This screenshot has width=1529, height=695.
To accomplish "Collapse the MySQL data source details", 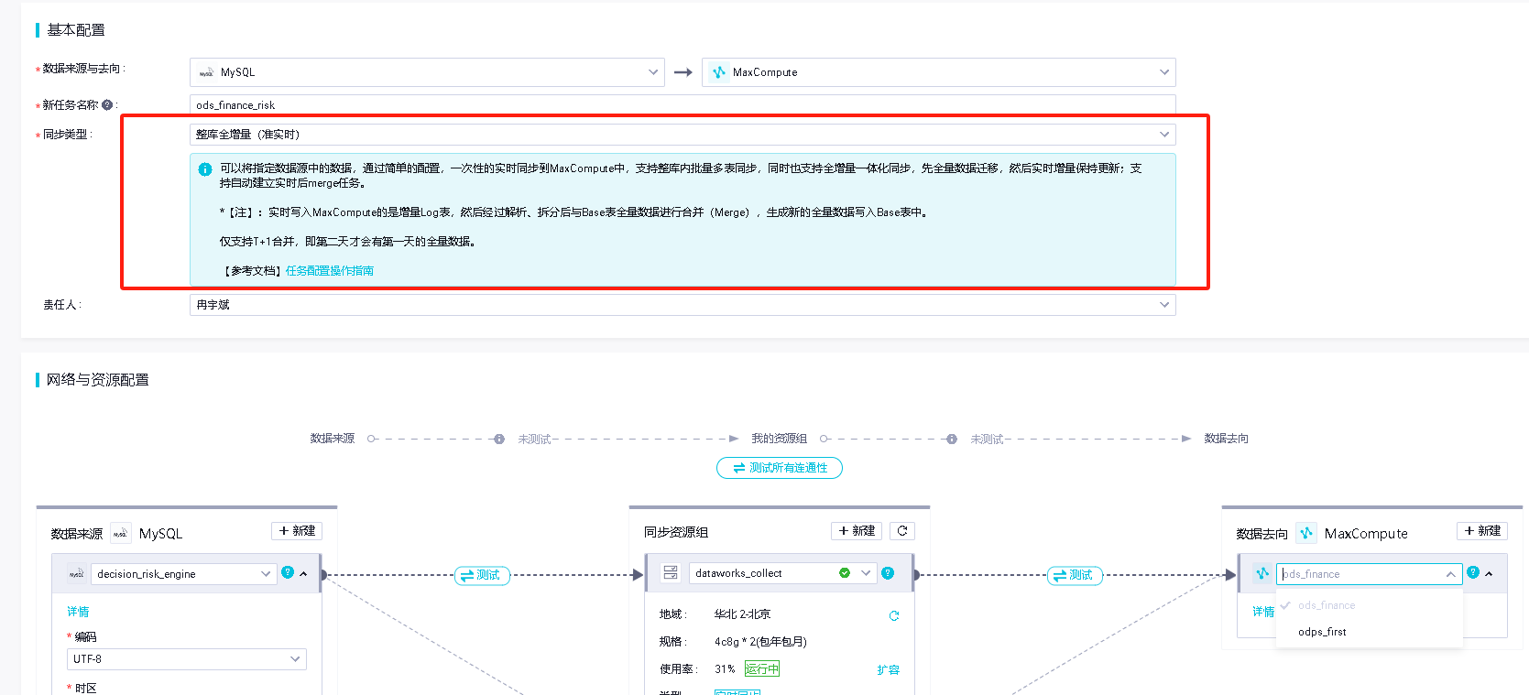I will (x=303, y=574).
